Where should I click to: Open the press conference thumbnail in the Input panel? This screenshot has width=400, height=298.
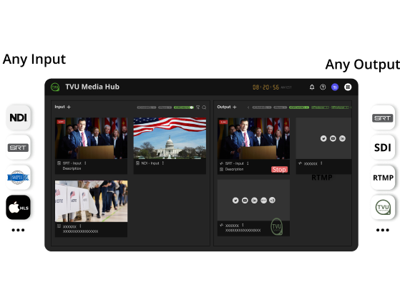(x=92, y=138)
